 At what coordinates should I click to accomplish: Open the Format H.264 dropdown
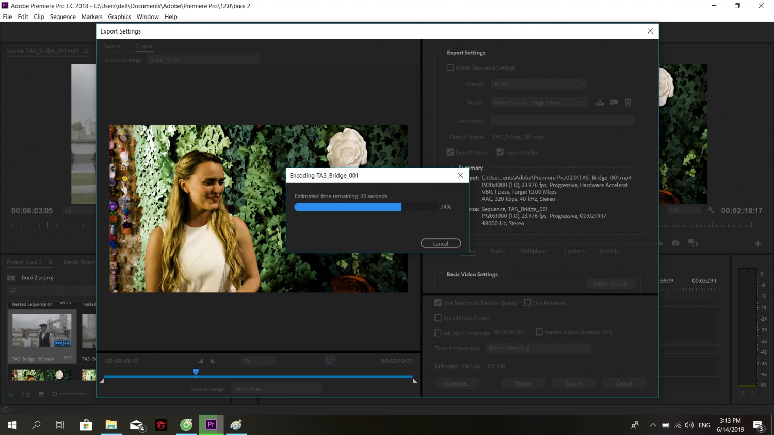539,84
